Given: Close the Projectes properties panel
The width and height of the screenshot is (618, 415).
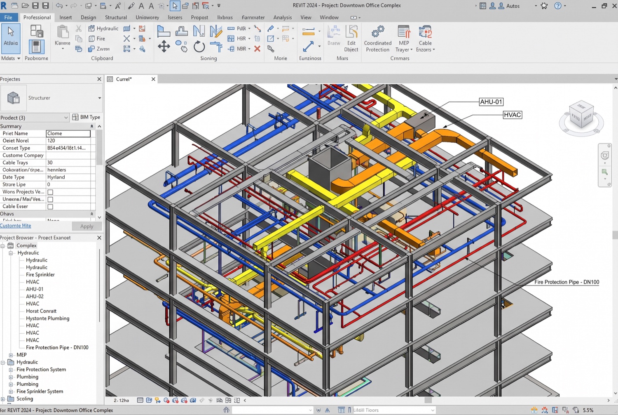Looking at the screenshot, I should tap(99, 79).
